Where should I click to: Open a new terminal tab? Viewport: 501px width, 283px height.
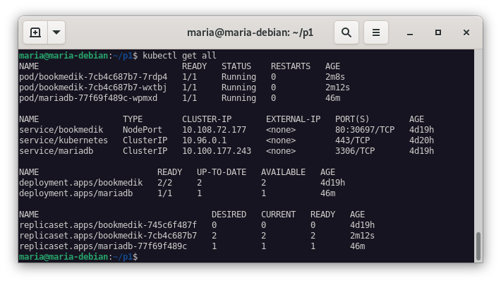tap(35, 32)
